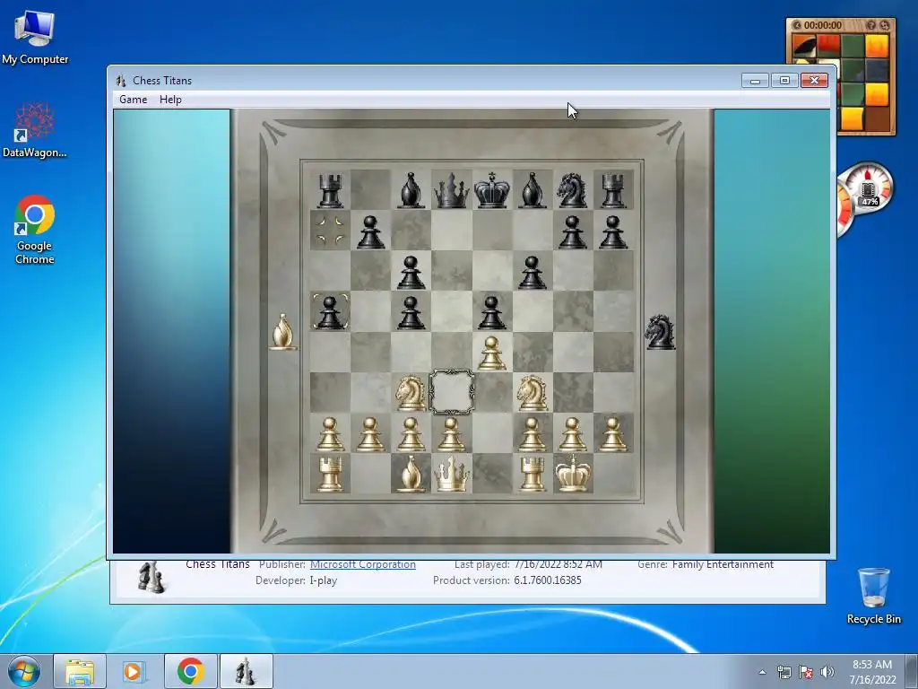Click the black pawn on b7

370,232
